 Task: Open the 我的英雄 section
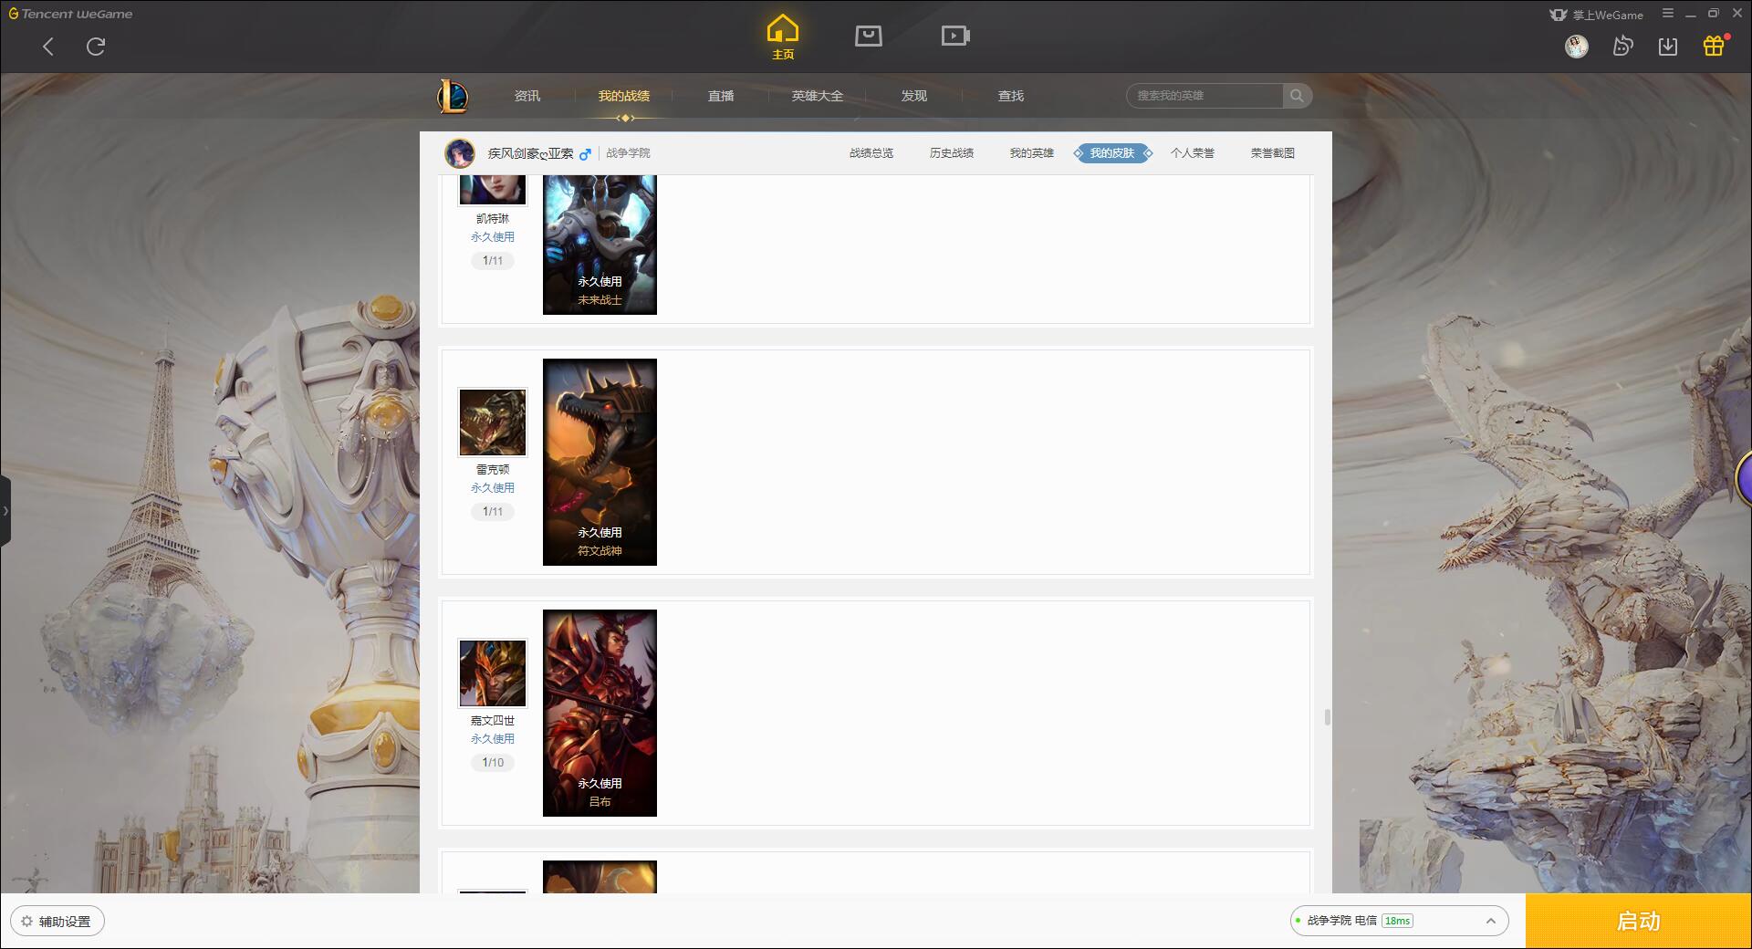[x=1032, y=153]
